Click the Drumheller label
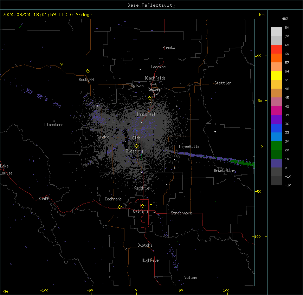This screenshot has width=303, height=295. [x=224, y=171]
